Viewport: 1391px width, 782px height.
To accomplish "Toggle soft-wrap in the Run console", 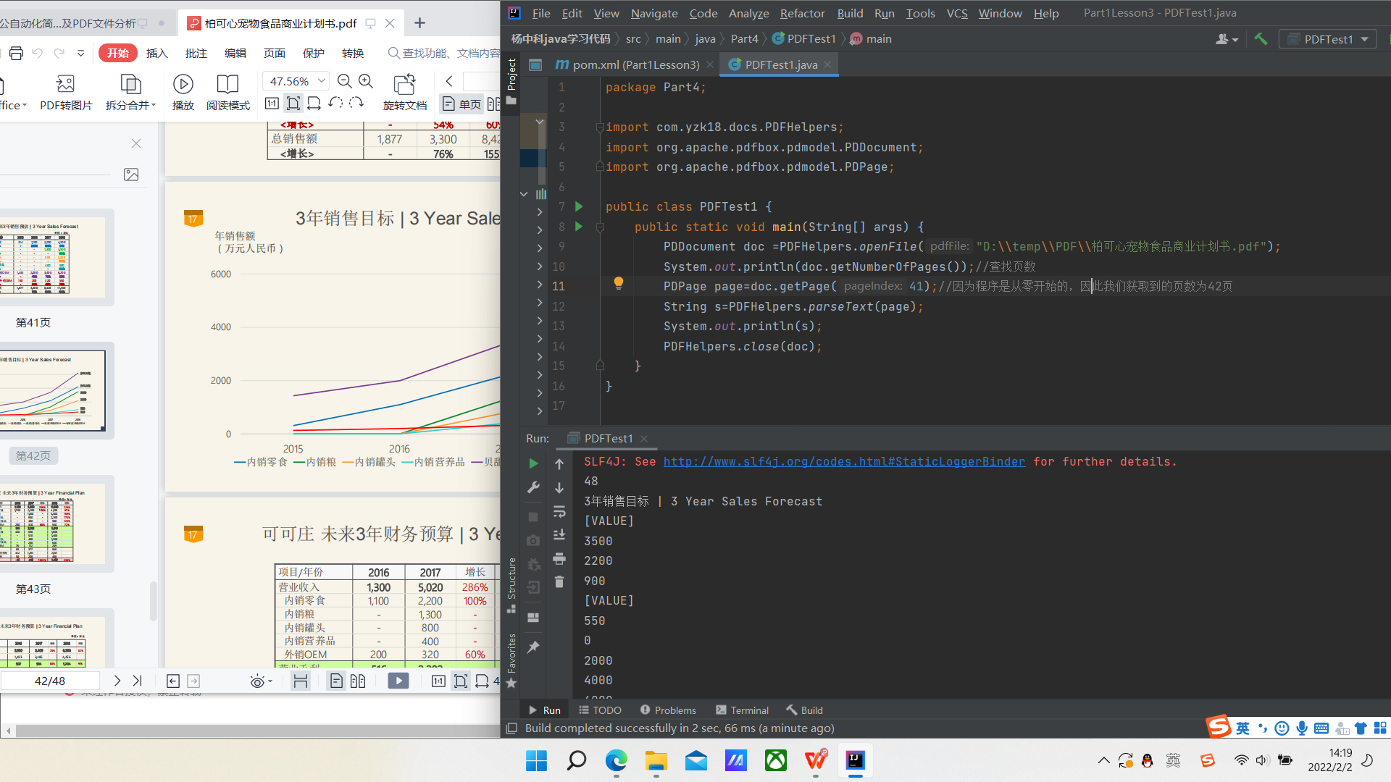I will (559, 511).
